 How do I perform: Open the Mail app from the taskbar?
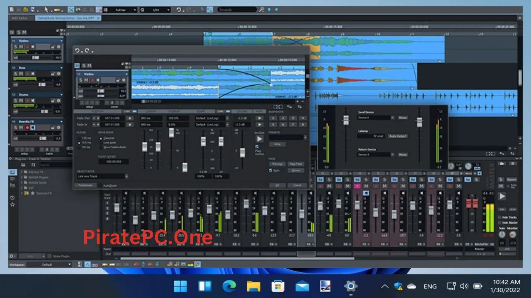tap(302, 286)
